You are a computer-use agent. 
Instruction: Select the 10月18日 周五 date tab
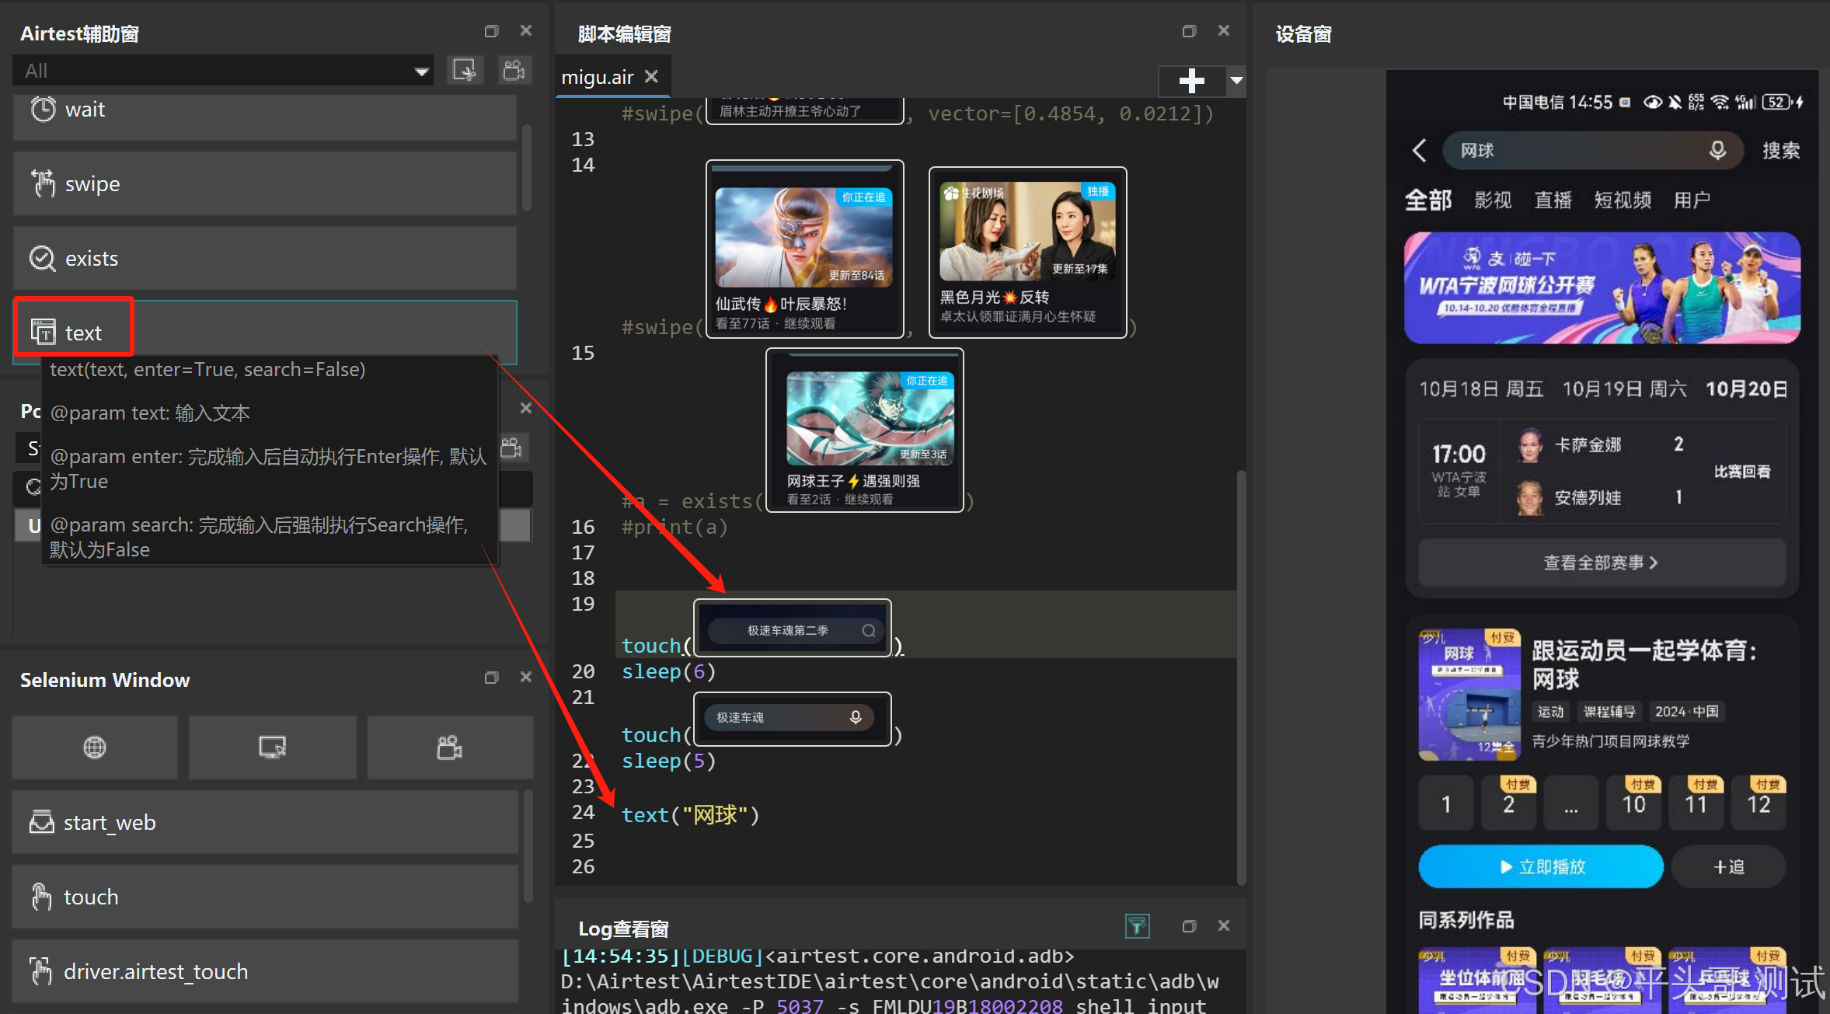tap(1480, 389)
